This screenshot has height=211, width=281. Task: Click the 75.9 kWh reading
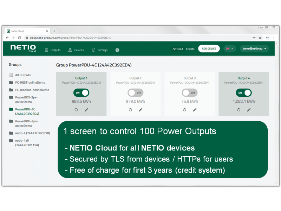pyautogui.click(x=190, y=101)
